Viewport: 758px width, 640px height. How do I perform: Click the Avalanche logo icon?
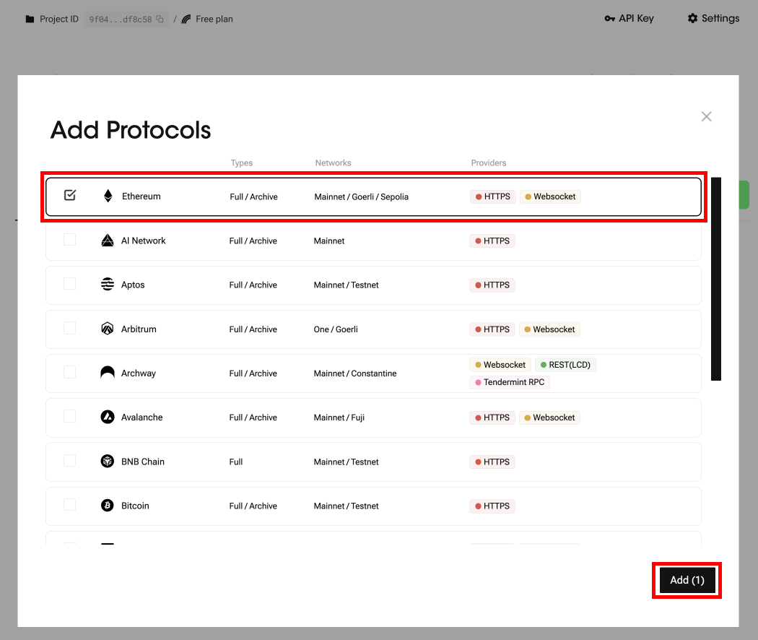tap(108, 417)
